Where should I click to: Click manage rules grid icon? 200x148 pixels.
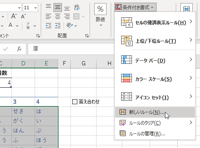coord(123,133)
